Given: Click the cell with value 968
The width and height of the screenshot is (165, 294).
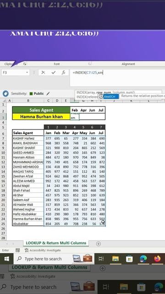Looking at the screenshot, I should [x=48, y=143].
